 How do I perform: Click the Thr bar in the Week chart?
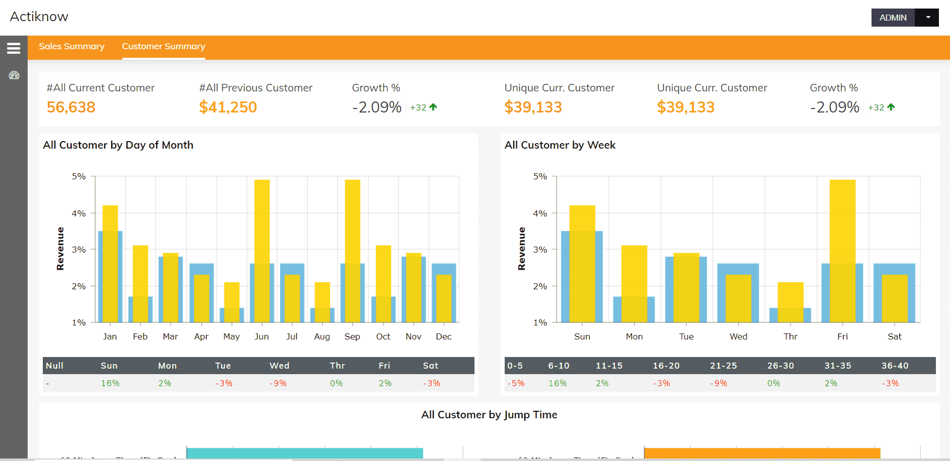pyautogui.click(x=790, y=302)
